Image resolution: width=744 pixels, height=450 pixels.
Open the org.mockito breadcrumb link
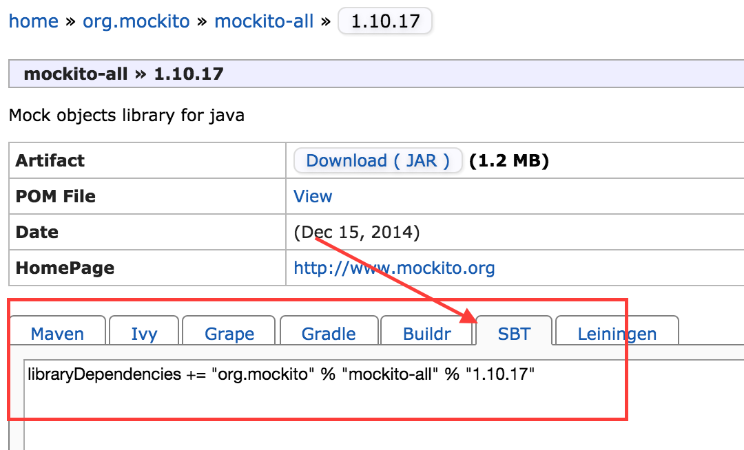pyautogui.click(x=136, y=21)
